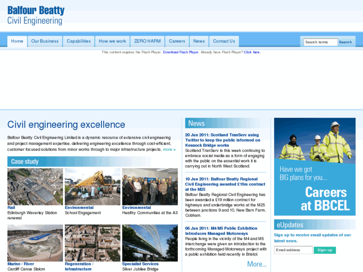
Task: Open the Edinburgh Waverley Station aerial thumbnail
Action: pos(35,187)
